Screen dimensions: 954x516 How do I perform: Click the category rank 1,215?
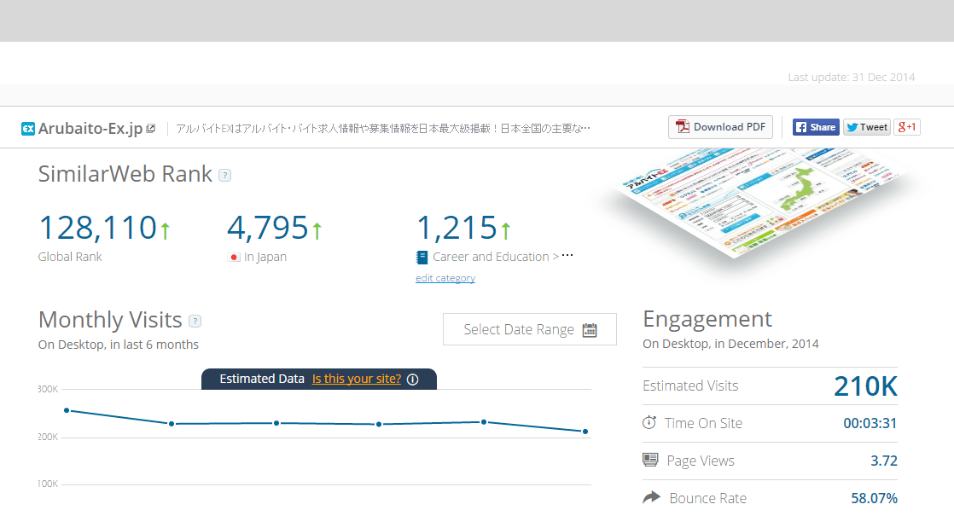(457, 228)
